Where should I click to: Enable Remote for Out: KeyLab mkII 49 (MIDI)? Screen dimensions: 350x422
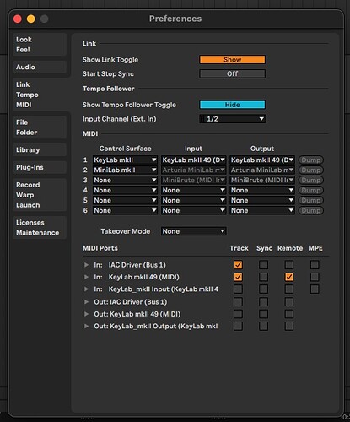[x=289, y=314]
